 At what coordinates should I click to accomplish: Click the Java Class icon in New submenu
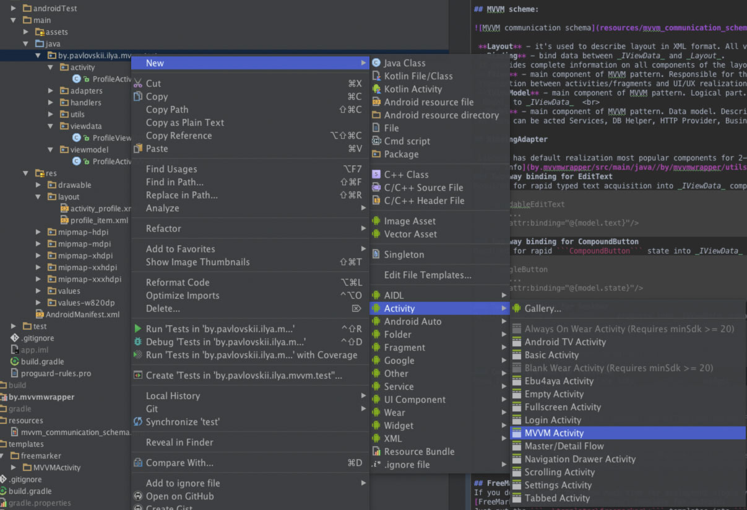[x=376, y=63]
